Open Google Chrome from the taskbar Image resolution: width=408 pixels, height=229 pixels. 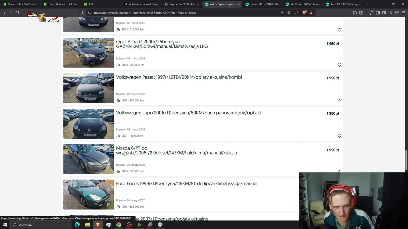click(119, 225)
